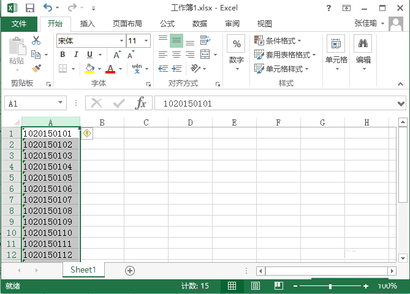
Task: Cancel formula bar entry with X
Action: (x=96, y=104)
